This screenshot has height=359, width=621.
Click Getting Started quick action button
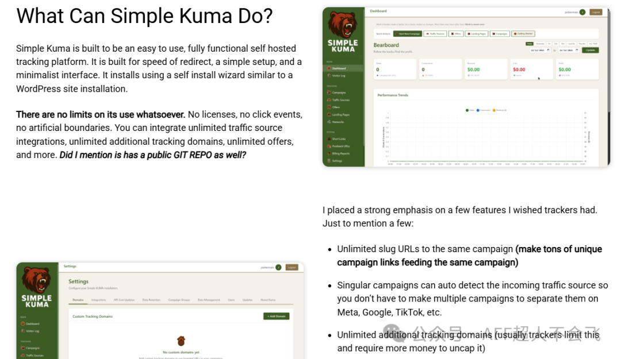[x=523, y=34]
